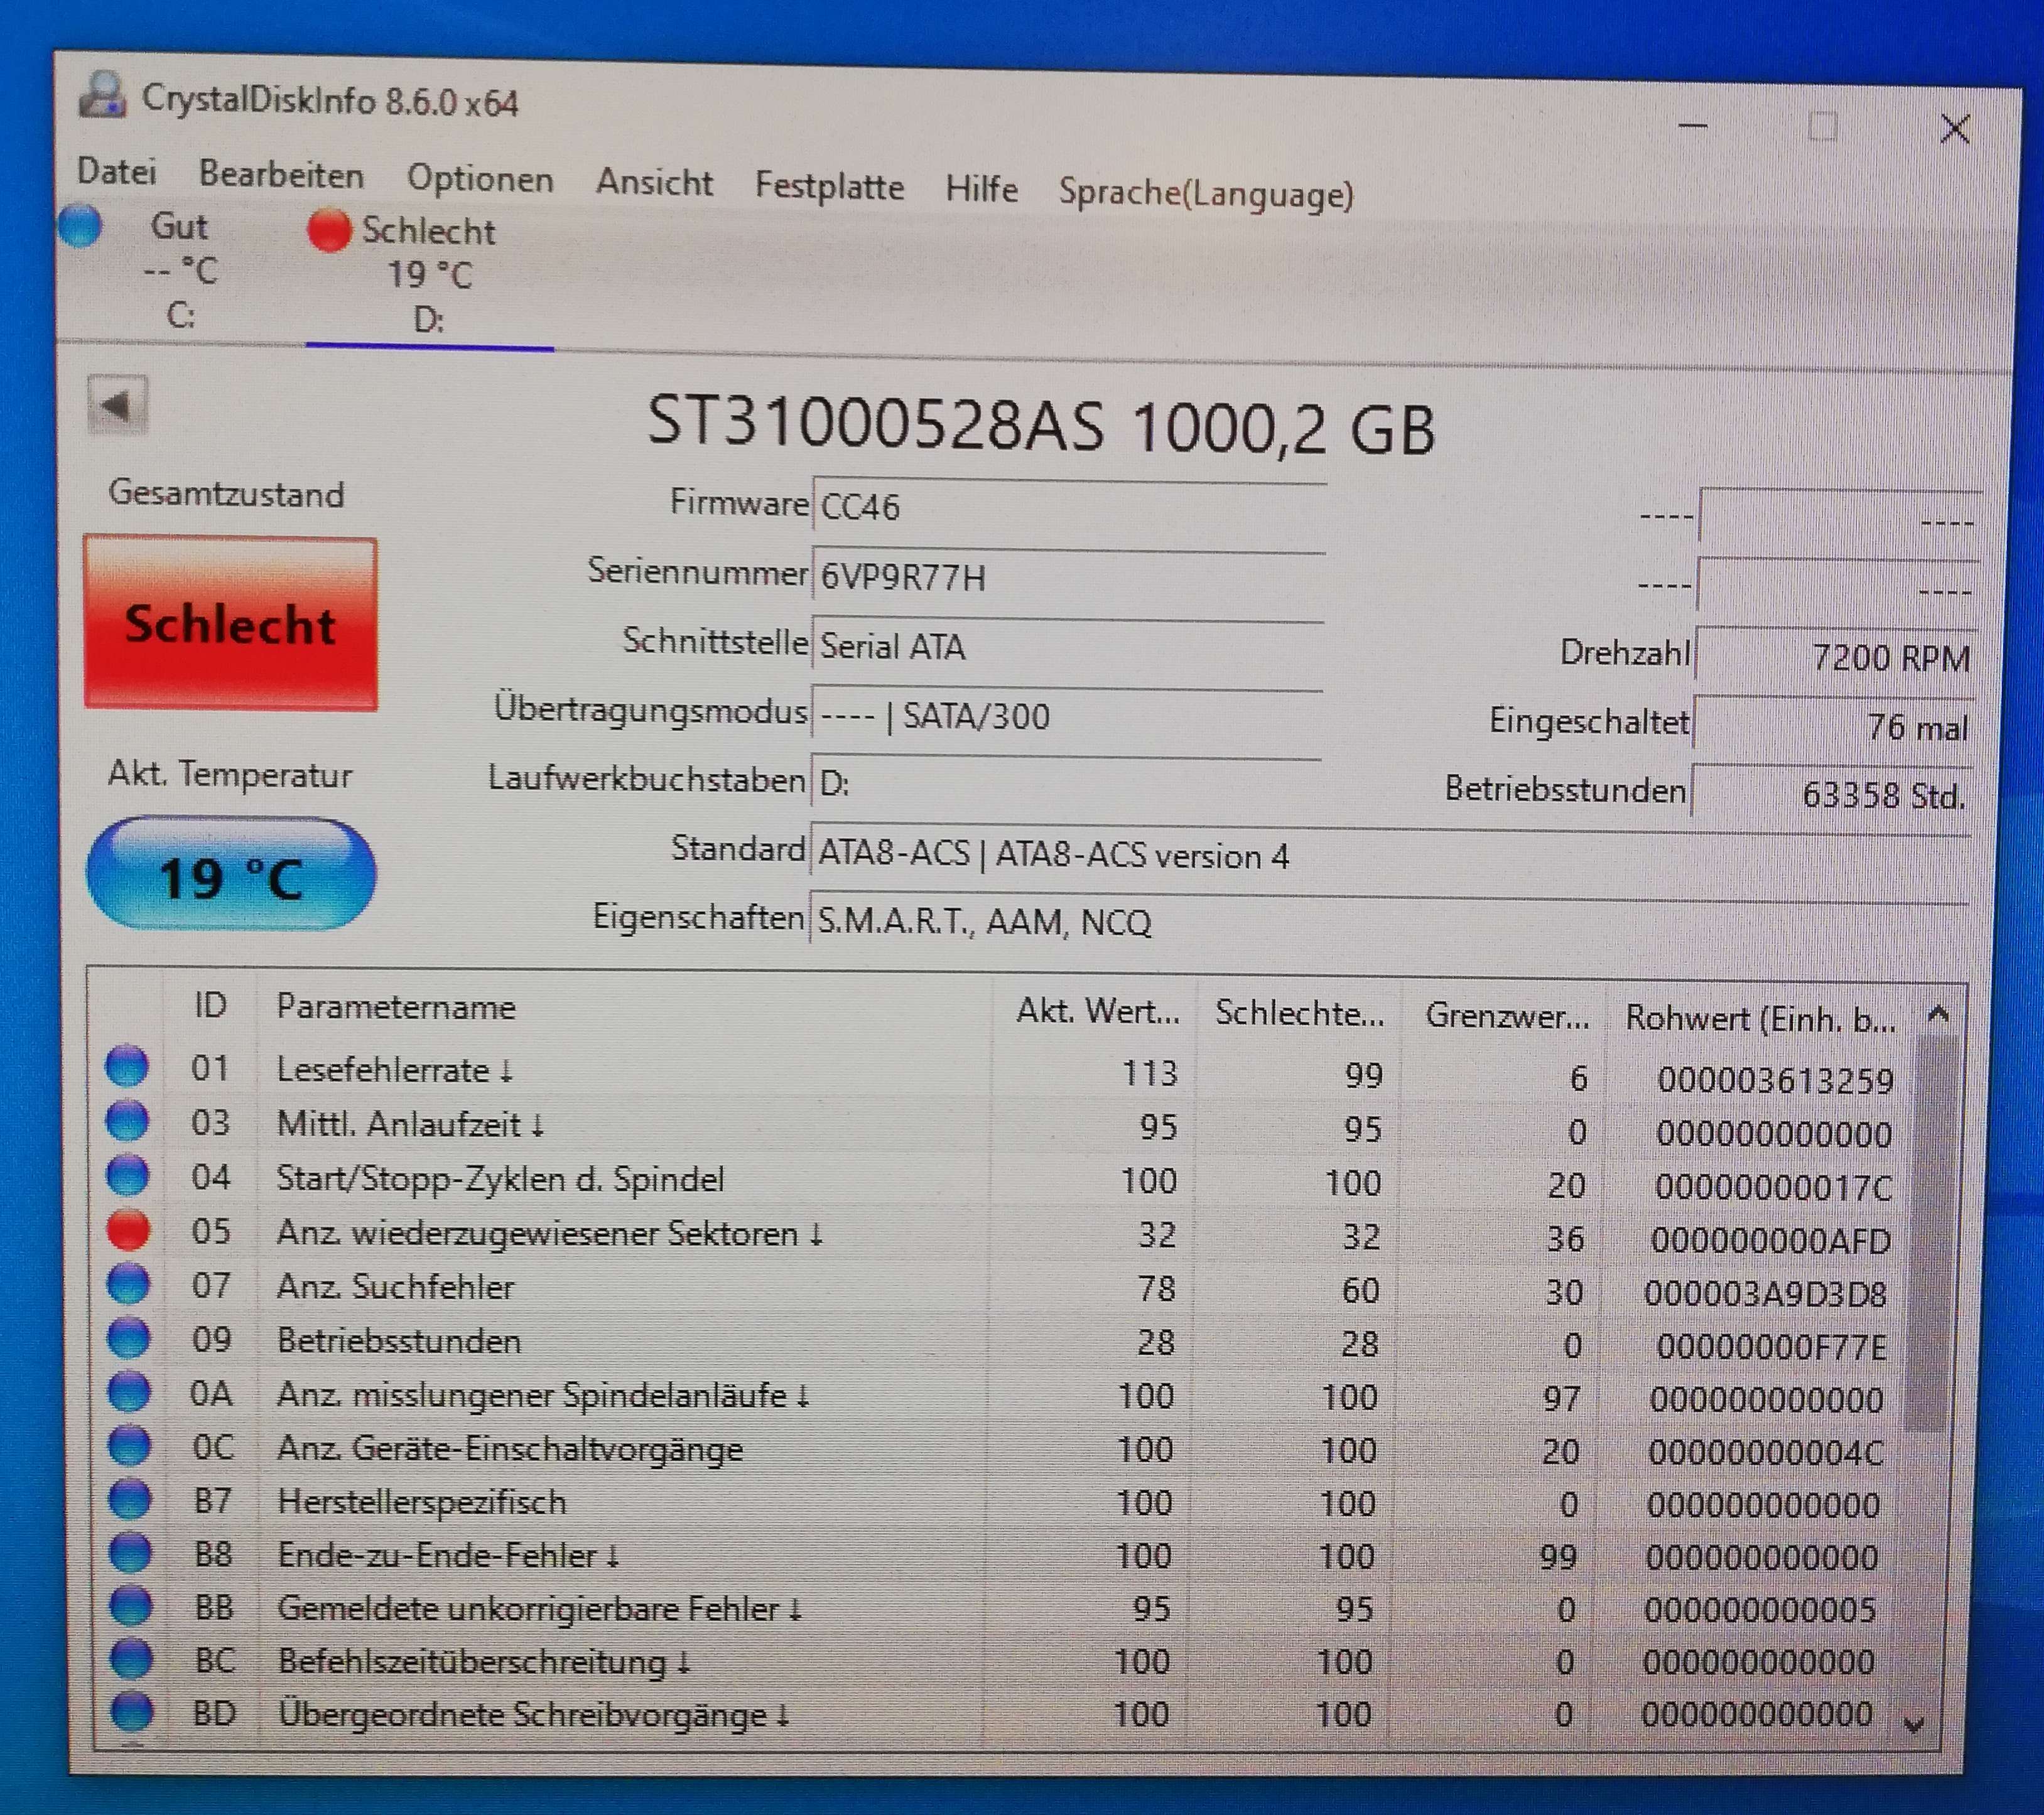Image resolution: width=2044 pixels, height=1815 pixels.
Task: Click the previous-disk left arrow button
Action: (117, 405)
